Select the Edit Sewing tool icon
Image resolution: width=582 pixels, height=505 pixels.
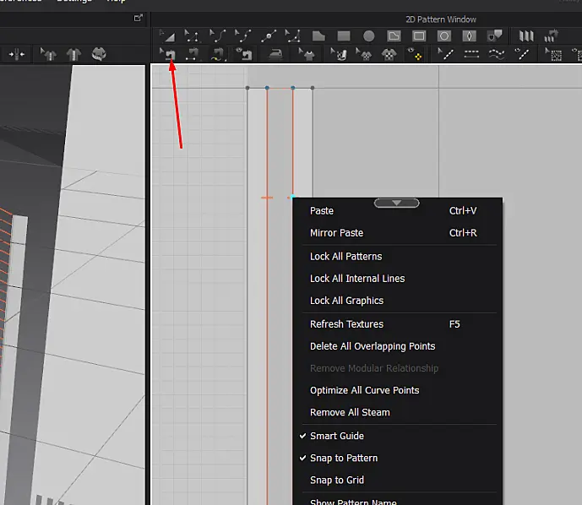[x=167, y=54]
